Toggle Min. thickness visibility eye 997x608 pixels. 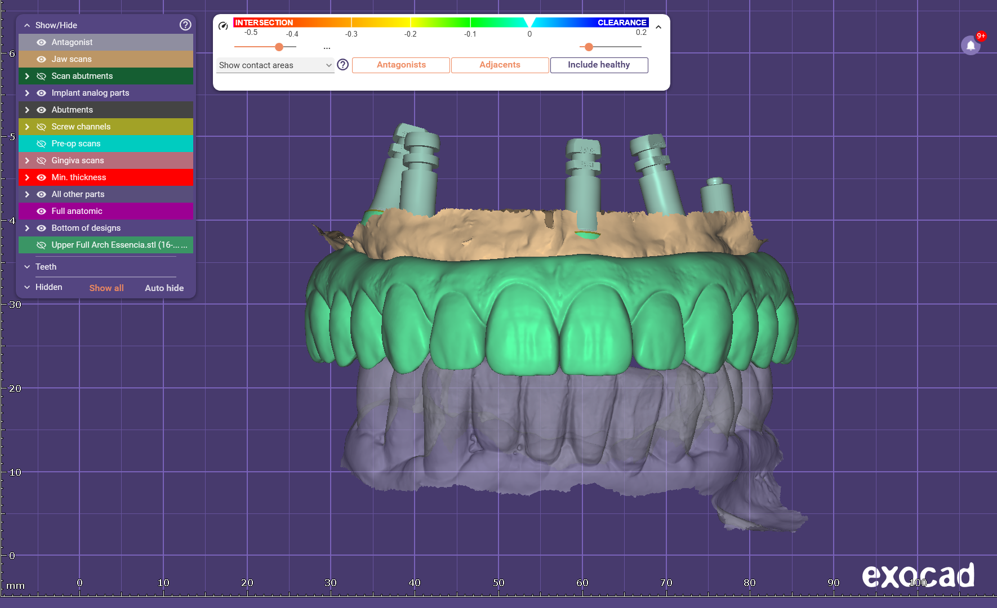click(41, 177)
